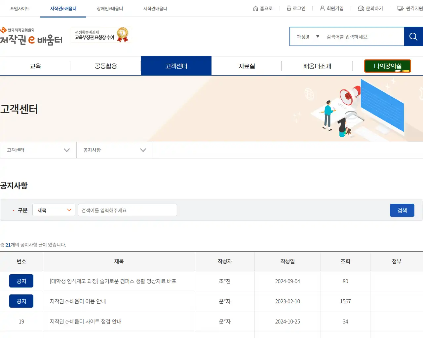Image resolution: width=423 pixels, height=338 pixels.
Task: Open the 과정명 search category dropdown
Action: pos(308,37)
